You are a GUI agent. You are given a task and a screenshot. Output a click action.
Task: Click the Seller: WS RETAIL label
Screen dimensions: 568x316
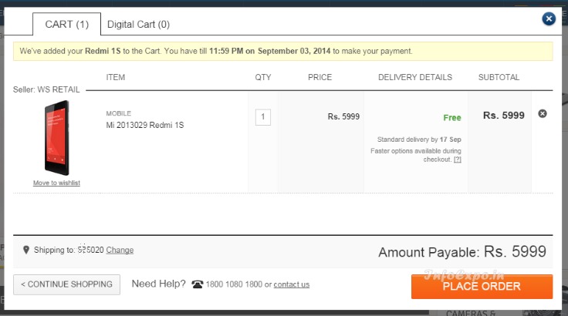pos(46,89)
